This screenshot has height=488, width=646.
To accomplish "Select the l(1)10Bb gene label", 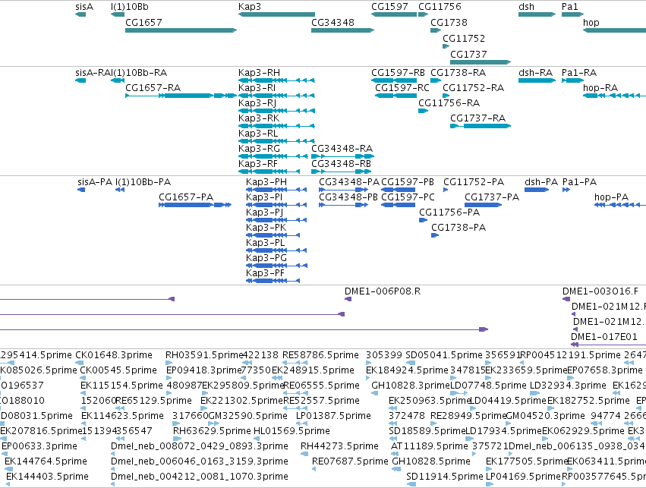I will (x=129, y=7).
